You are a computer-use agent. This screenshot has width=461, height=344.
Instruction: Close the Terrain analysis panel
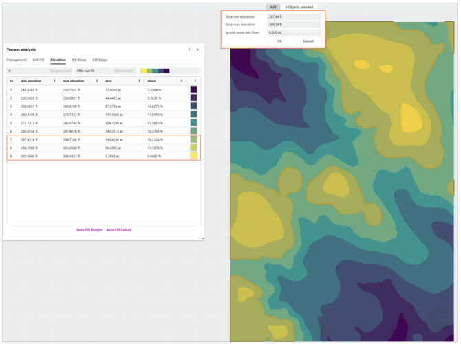[x=197, y=49]
